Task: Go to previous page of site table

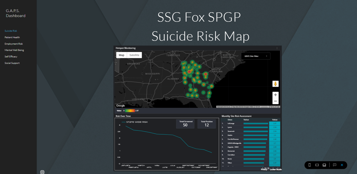Action: pos(273,168)
